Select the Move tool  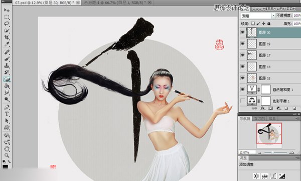(7, 10)
